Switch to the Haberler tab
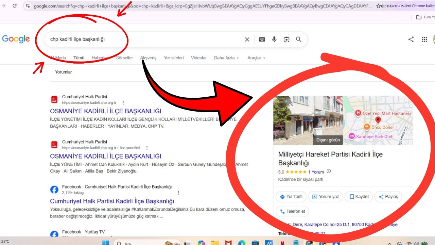The image size is (435, 245). tap(100, 58)
